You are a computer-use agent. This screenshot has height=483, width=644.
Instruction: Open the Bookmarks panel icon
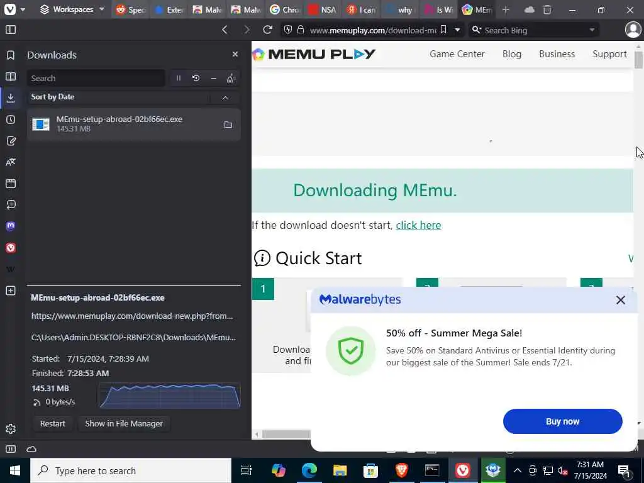click(x=11, y=55)
